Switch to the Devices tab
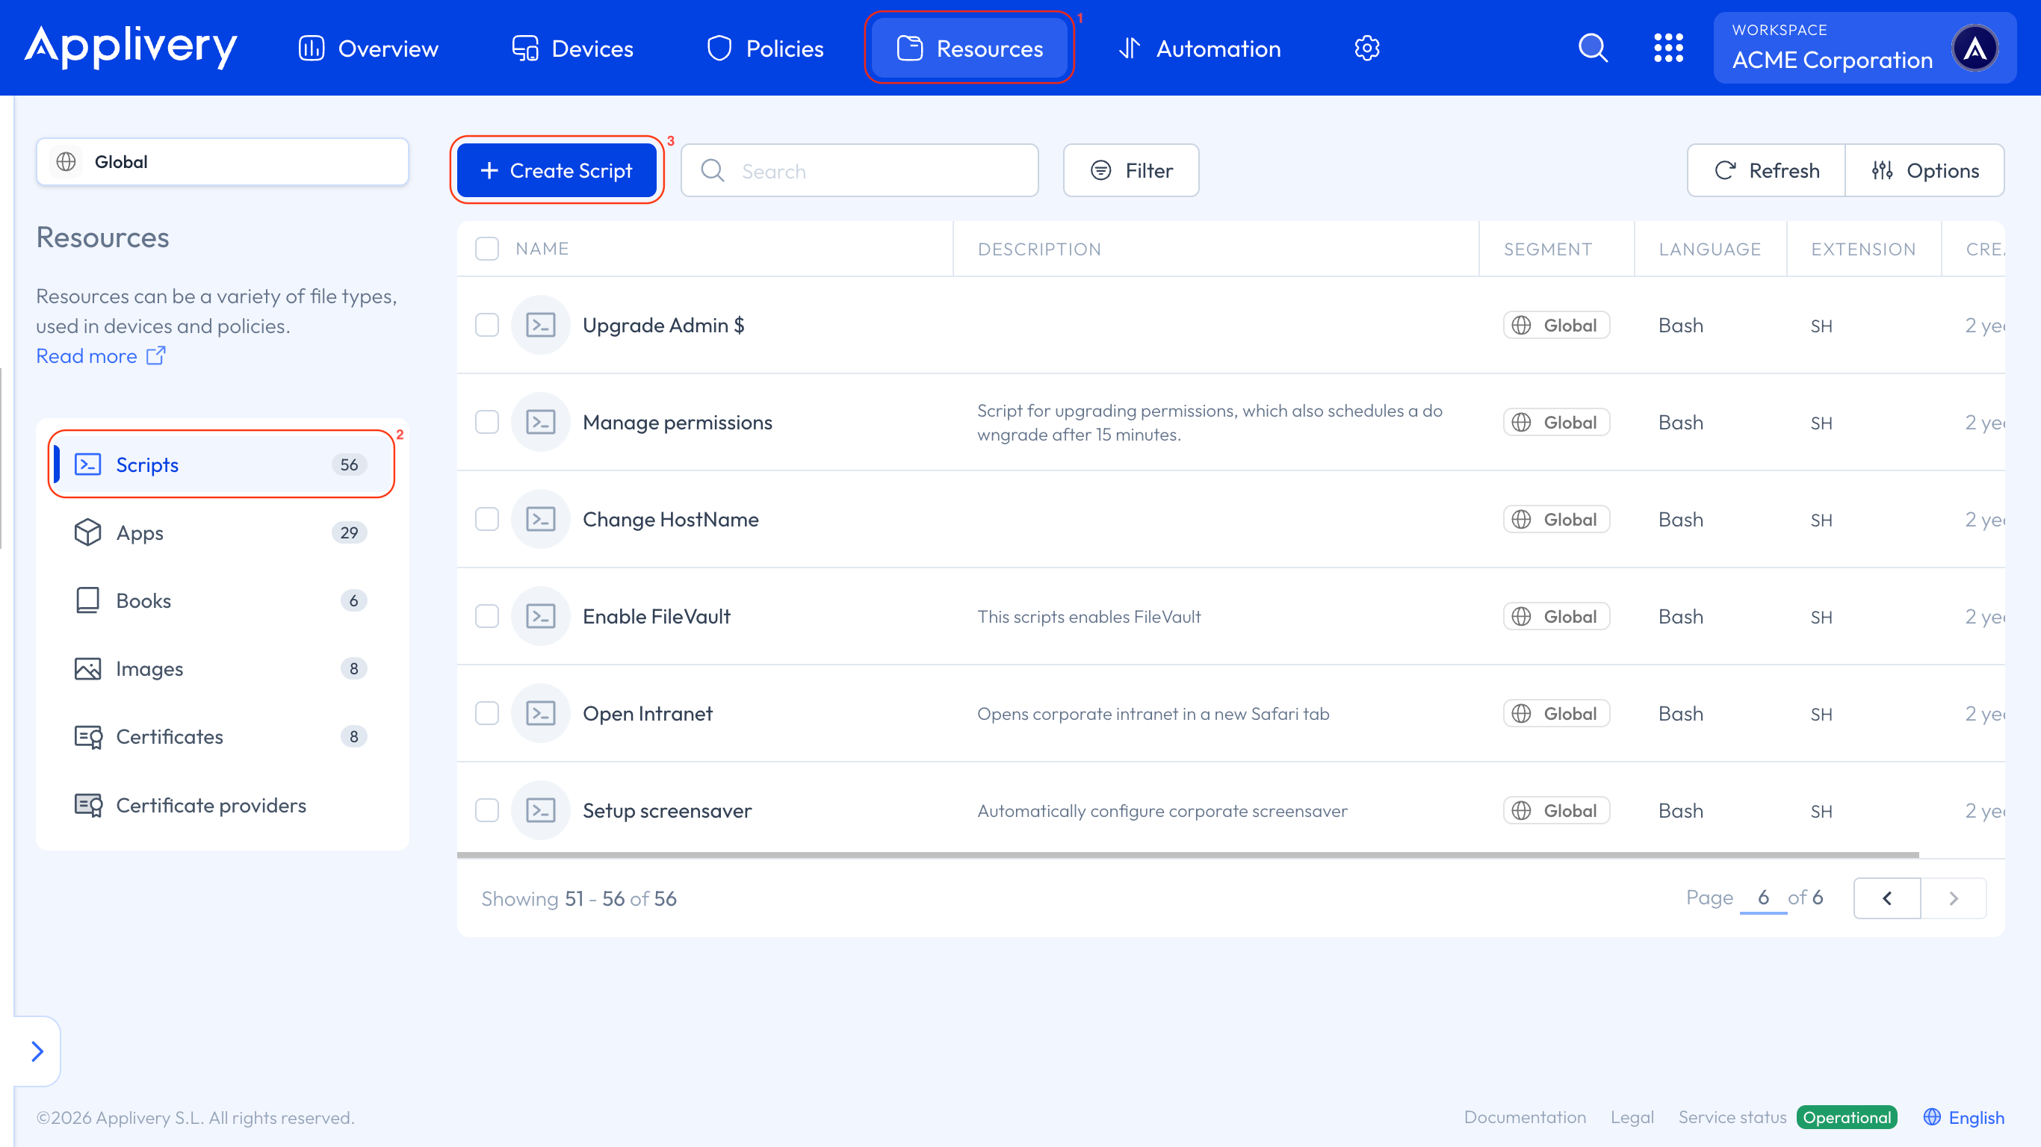The image size is (2041, 1147). click(x=572, y=49)
